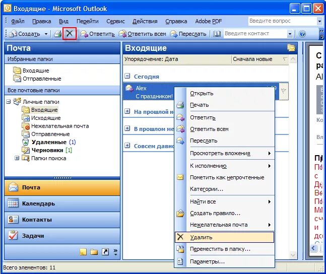The image size is (326, 274).
Task: Toggle the follow-up flag on Alex message
Action: pos(284,91)
